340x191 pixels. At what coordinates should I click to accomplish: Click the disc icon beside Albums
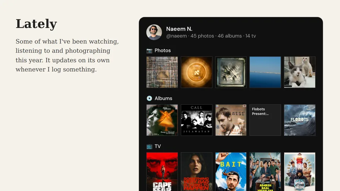[149, 98]
